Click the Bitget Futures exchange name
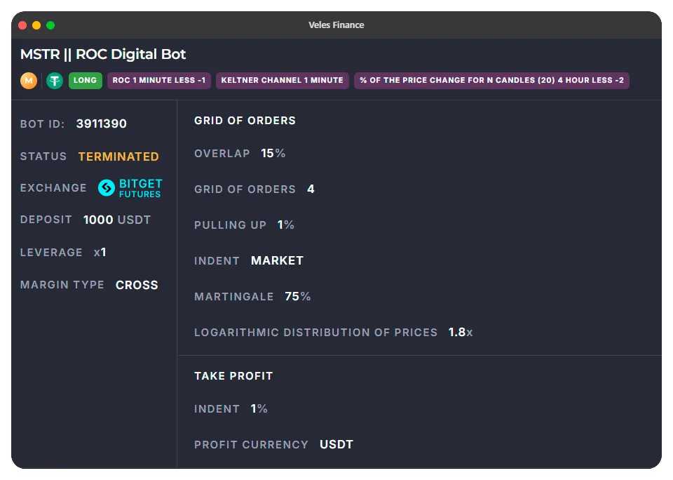Viewport: 673px width, 480px height. tap(140, 188)
